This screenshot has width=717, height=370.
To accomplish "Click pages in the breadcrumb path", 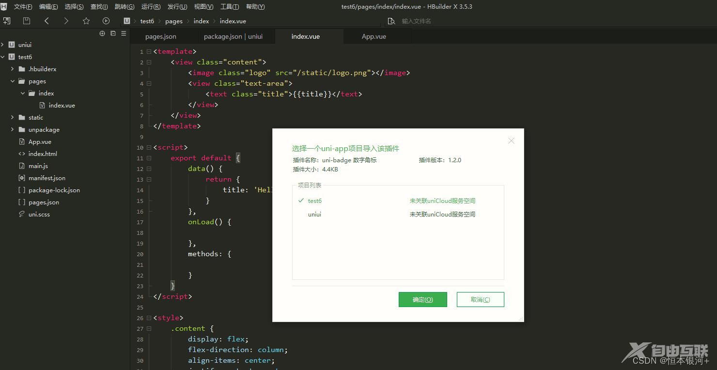I will pos(174,21).
